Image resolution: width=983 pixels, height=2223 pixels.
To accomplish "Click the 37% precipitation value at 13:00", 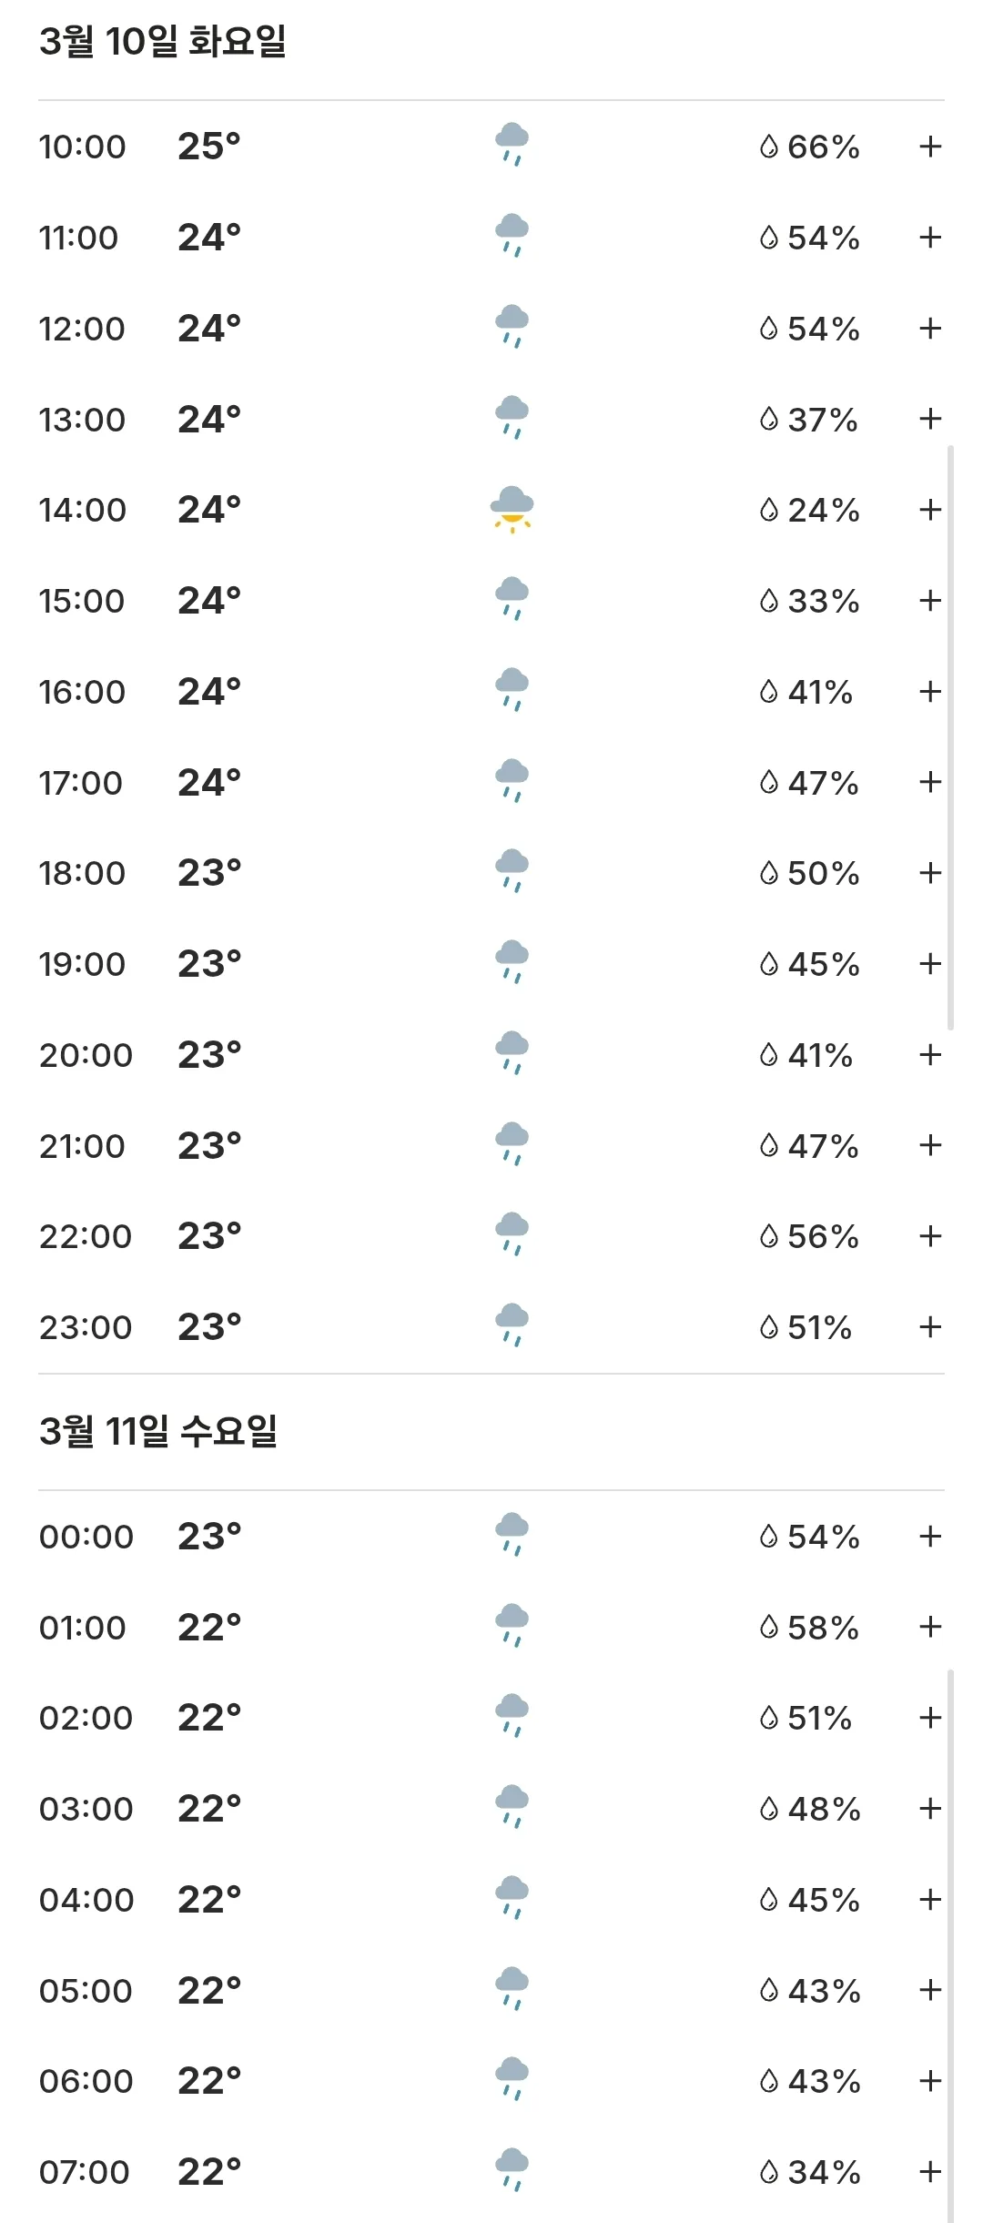I will pyautogui.click(x=823, y=420).
